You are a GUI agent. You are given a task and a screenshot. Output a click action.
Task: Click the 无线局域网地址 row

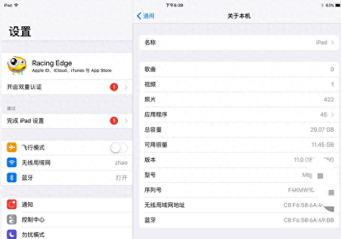239,205
